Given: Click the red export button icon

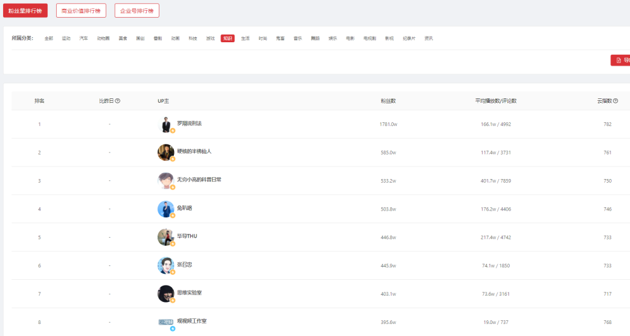Looking at the screenshot, I should click(619, 61).
